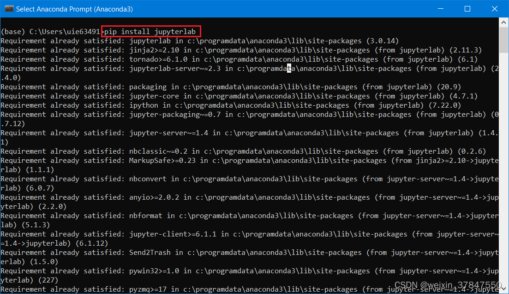
Task: Click the (base) environment prompt text
Action: tap(14, 31)
